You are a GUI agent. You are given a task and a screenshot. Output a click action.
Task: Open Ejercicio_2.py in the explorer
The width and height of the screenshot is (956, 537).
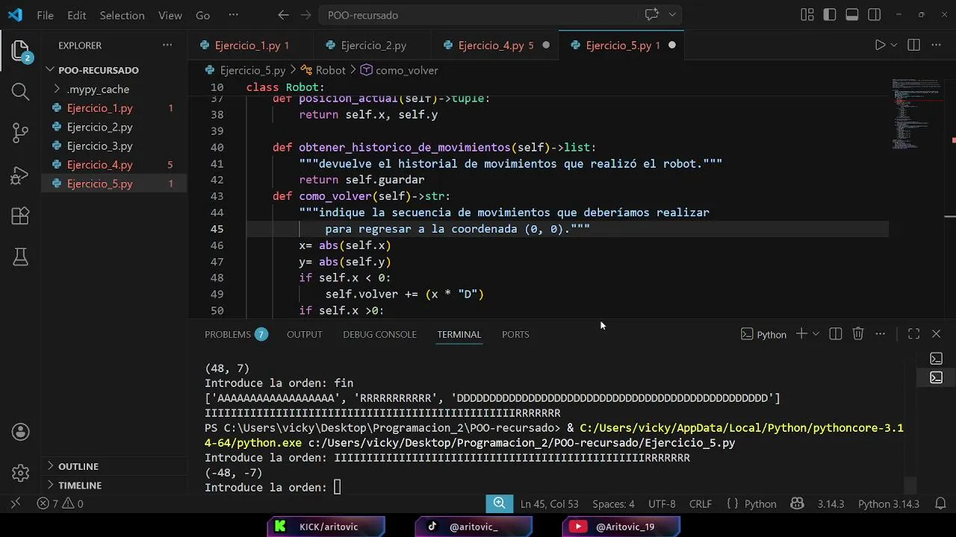point(99,128)
